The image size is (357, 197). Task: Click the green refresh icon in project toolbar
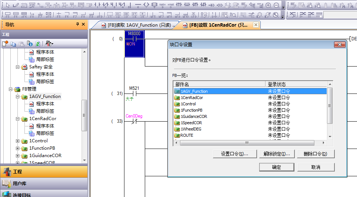37,44
